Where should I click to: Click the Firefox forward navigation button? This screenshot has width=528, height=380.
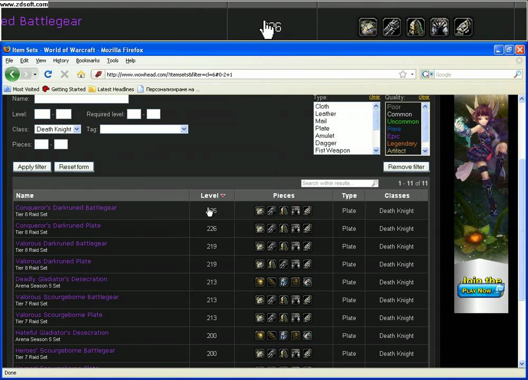26,74
